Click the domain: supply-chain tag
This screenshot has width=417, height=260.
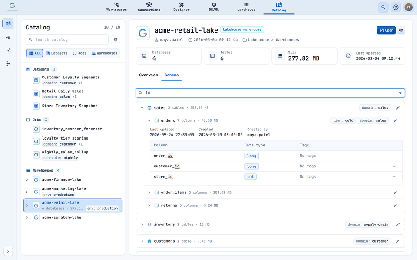point(368,224)
